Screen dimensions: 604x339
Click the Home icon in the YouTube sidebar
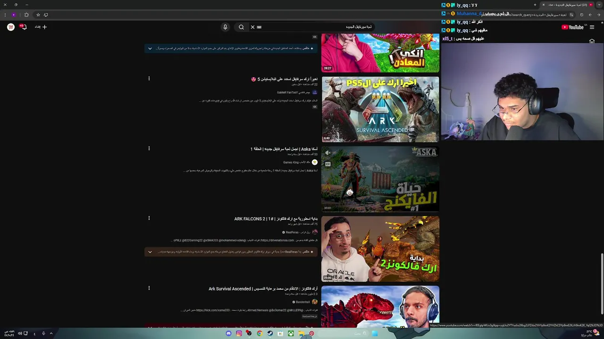592,41
